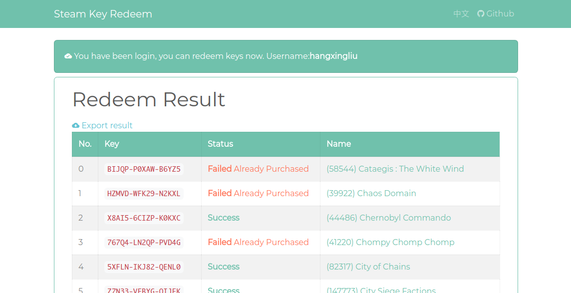Select key 767Q4-LN2QP-PVD4G

(x=144, y=242)
